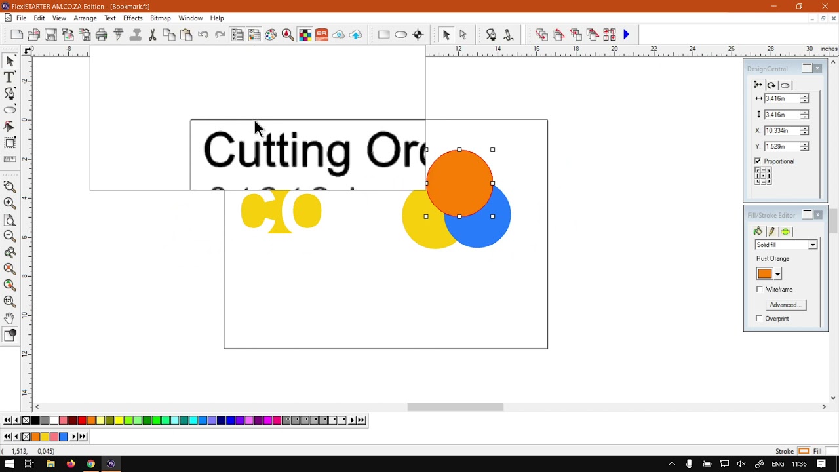839x472 pixels.
Task: Open the Bitmap menu
Action: point(160,18)
